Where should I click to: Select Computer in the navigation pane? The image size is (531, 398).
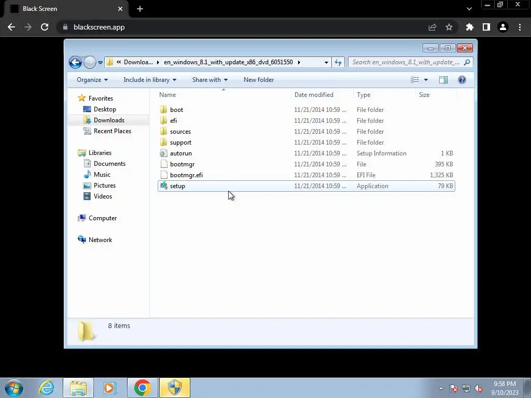(x=103, y=218)
